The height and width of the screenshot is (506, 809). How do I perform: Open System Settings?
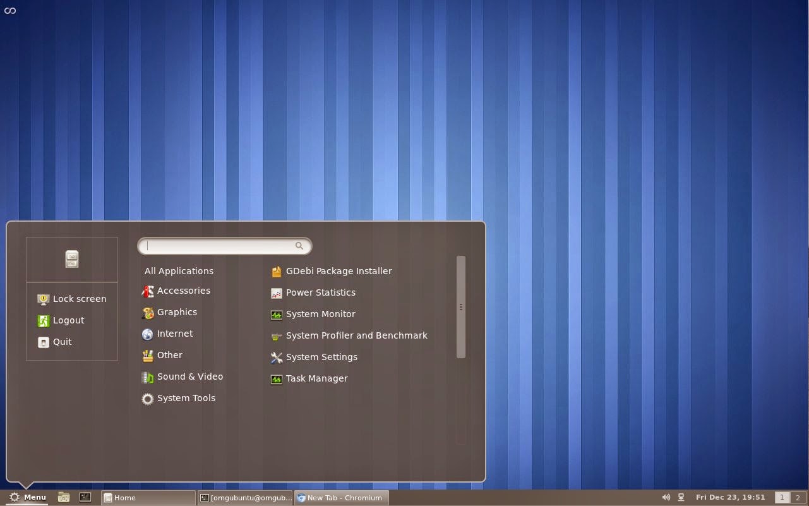click(x=321, y=357)
